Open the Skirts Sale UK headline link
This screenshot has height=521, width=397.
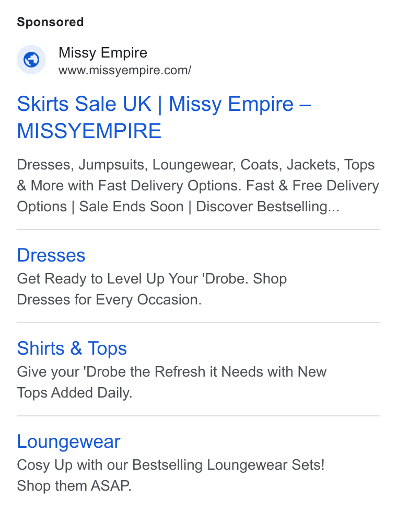tap(164, 117)
